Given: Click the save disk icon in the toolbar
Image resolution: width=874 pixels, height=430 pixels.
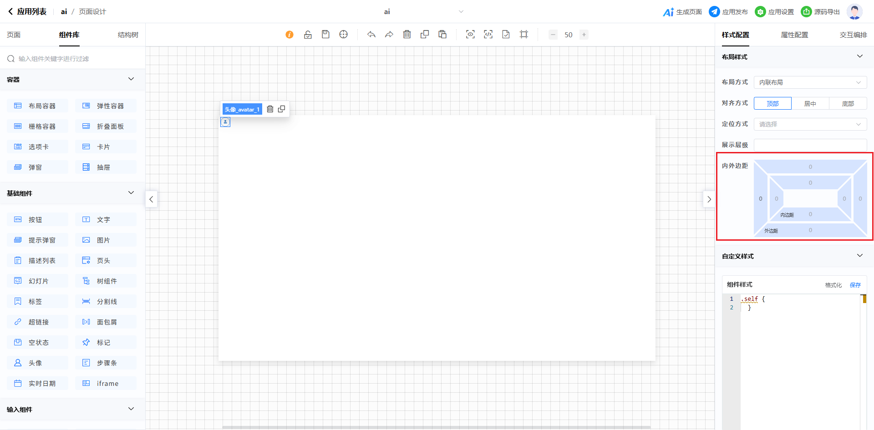Looking at the screenshot, I should pos(325,35).
